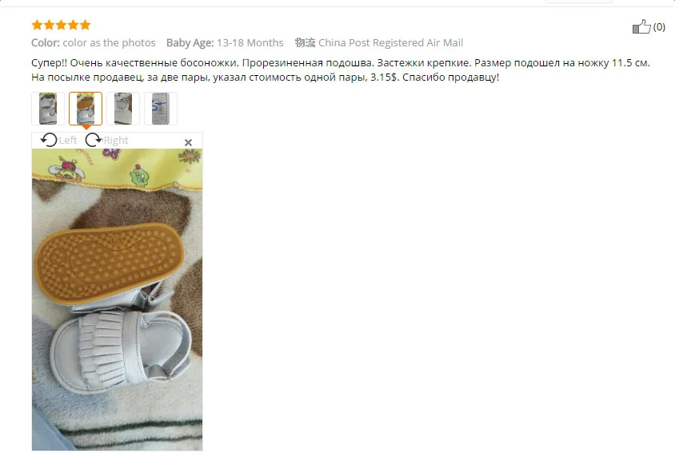675x457 pixels.
Task: Click the rotate Right arrow icon
Action: [x=93, y=140]
